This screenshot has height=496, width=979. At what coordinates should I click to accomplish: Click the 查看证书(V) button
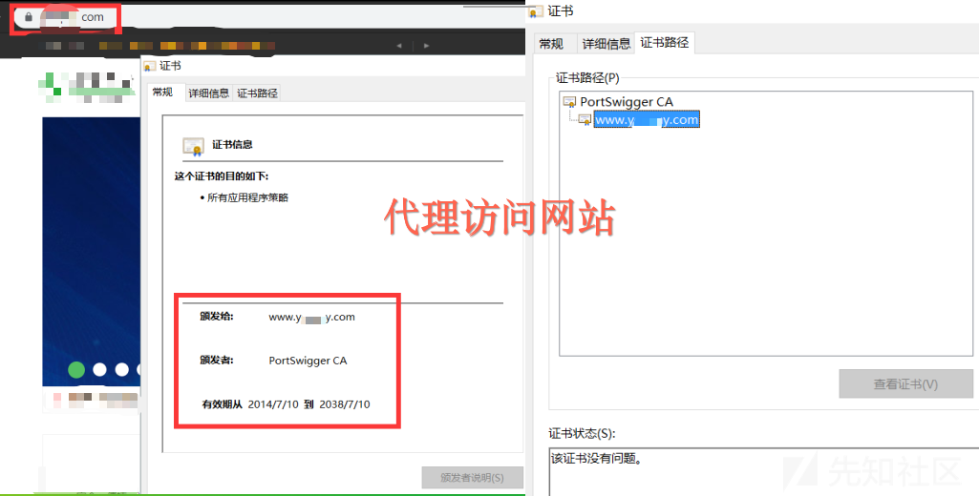coord(905,384)
